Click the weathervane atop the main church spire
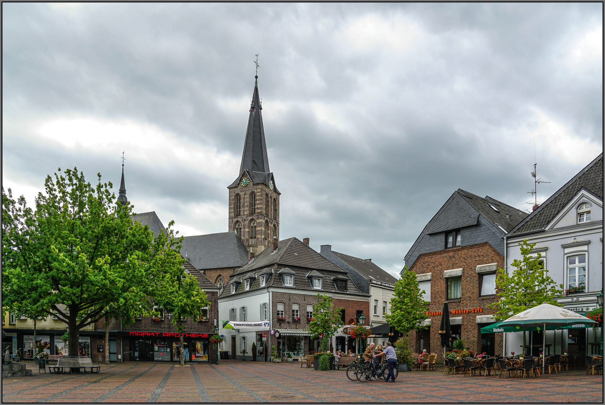 click(257, 64)
